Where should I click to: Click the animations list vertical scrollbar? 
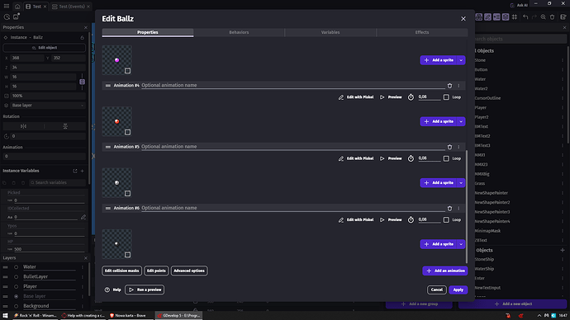(x=467, y=207)
